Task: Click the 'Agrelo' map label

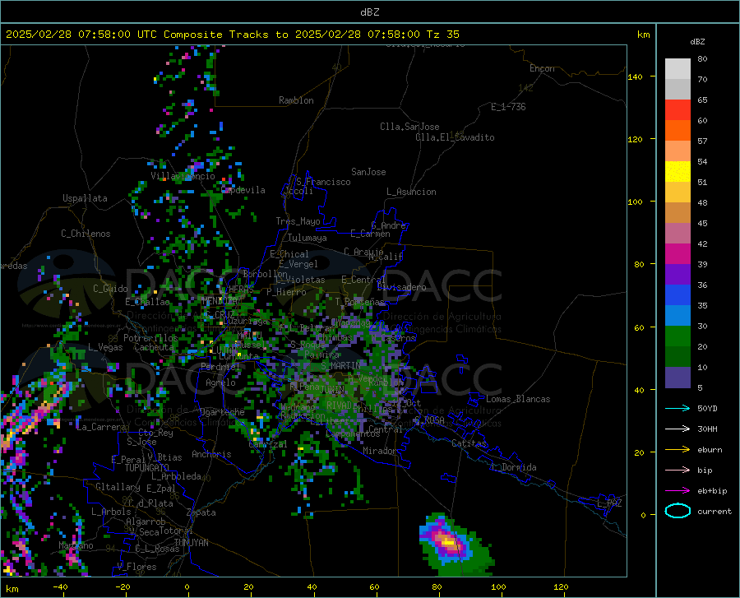Action: [x=220, y=382]
